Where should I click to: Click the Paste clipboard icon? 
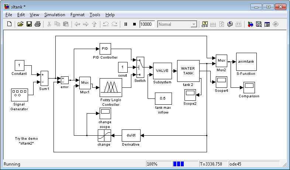pyautogui.click(x=66, y=24)
